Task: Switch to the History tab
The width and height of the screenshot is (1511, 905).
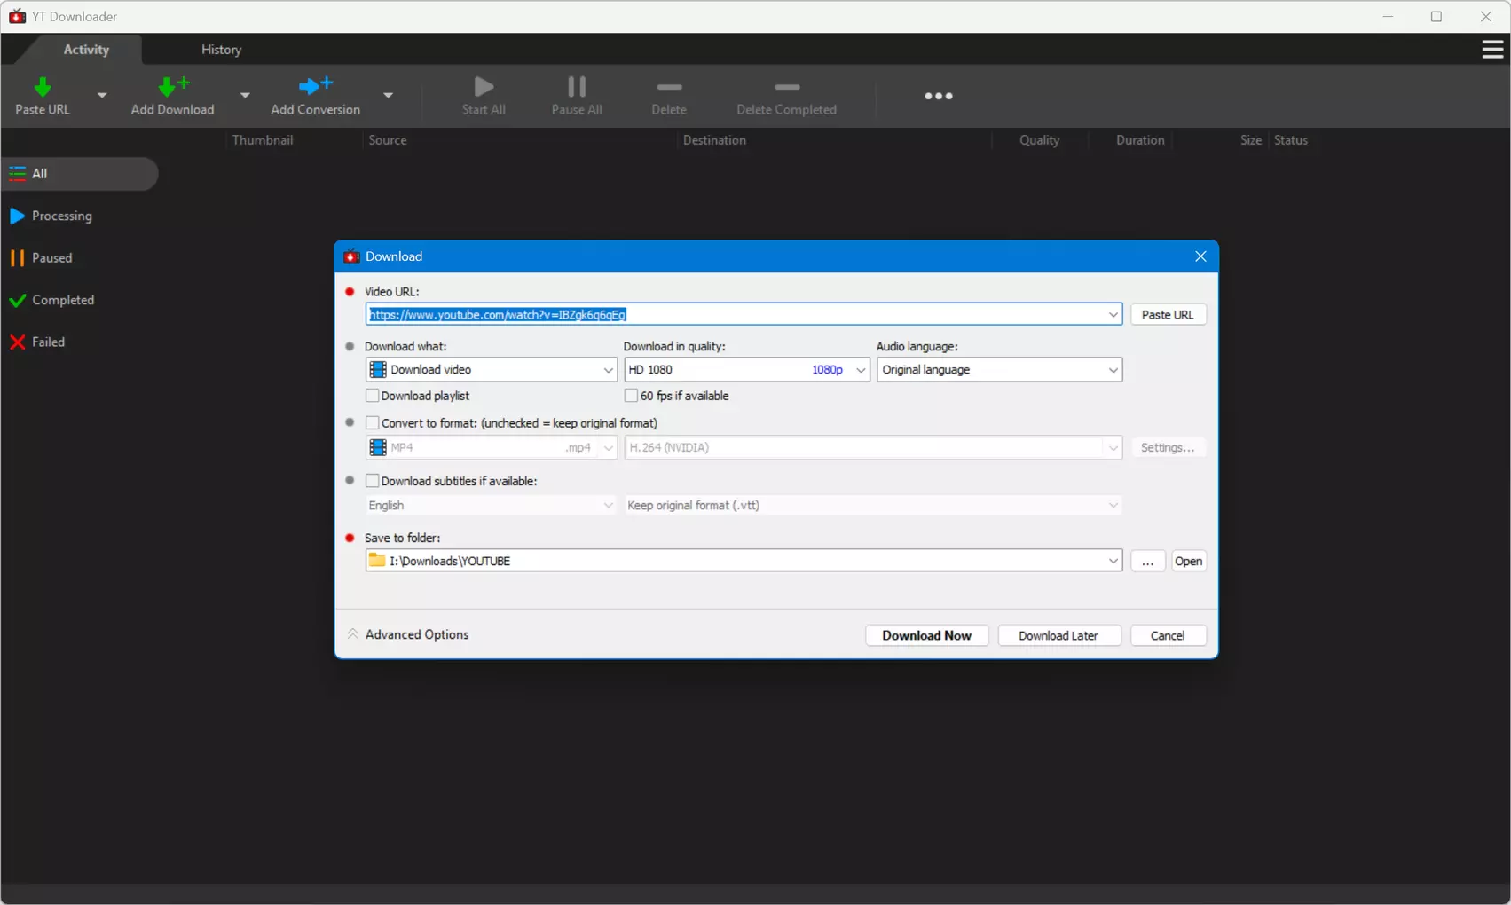Action: pos(221,50)
